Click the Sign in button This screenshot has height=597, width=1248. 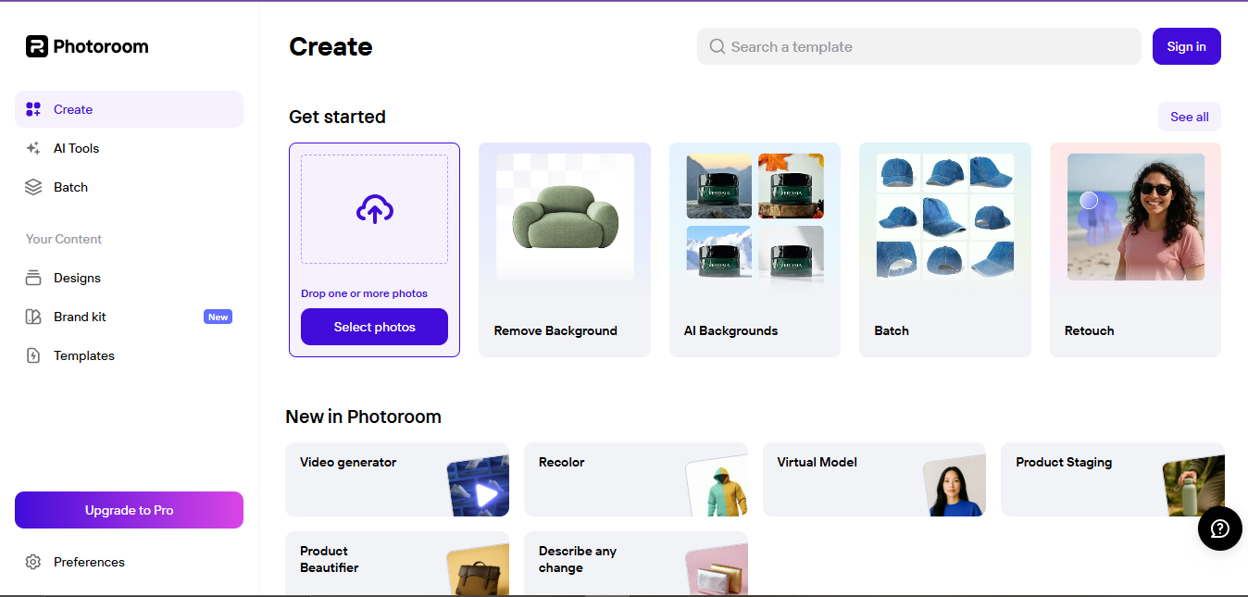click(x=1186, y=46)
